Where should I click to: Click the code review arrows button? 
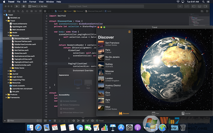187,6
